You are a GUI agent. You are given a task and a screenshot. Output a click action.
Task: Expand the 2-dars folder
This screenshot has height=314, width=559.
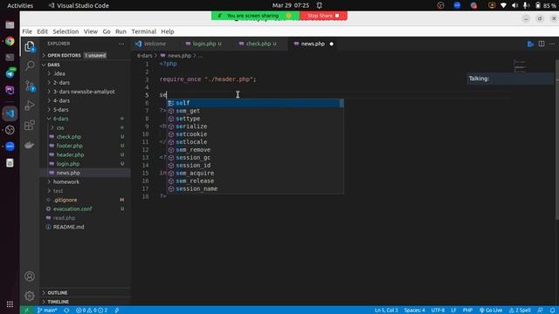click(61, 83)
